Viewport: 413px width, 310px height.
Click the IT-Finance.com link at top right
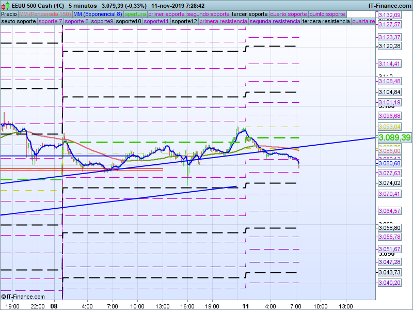(389, 6)
